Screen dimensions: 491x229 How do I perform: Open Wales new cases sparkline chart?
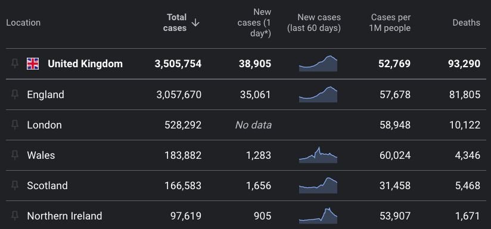tap(318, 155)
